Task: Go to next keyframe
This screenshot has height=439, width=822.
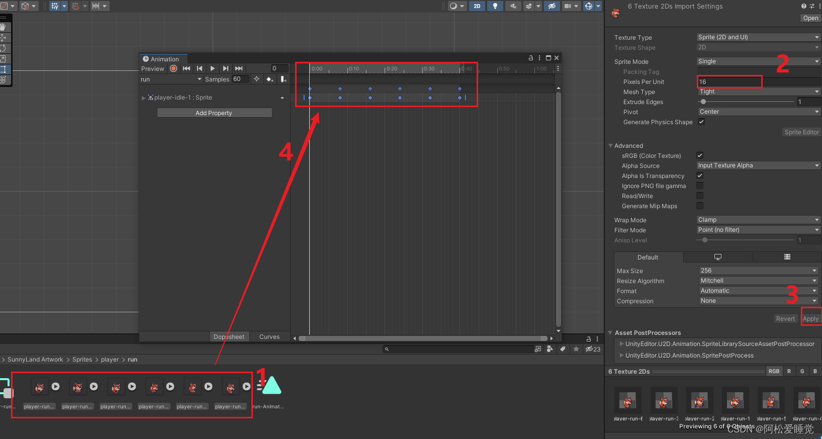Action: [x=226, y=68]
